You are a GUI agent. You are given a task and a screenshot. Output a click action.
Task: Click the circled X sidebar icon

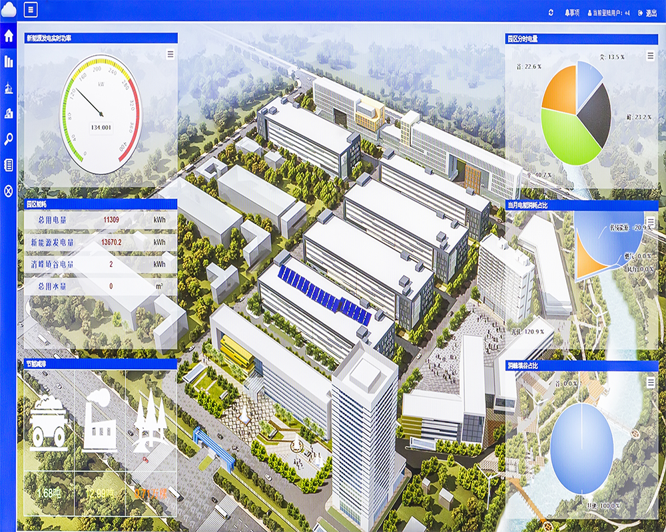coord(9,191)
